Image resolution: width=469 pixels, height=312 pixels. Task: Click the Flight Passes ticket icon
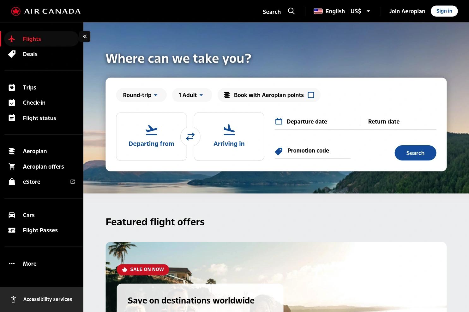point(12,230)
